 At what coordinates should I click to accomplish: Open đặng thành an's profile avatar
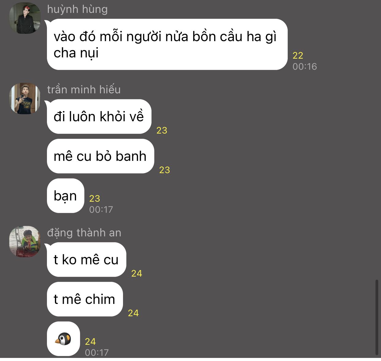[25, 242]
